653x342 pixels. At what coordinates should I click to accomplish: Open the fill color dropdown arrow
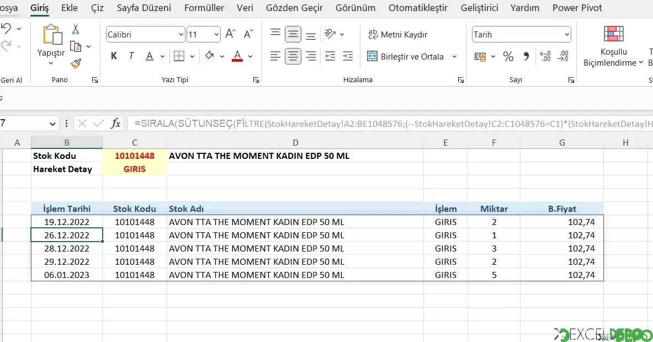pyautogui.click(x=222, y=57)
